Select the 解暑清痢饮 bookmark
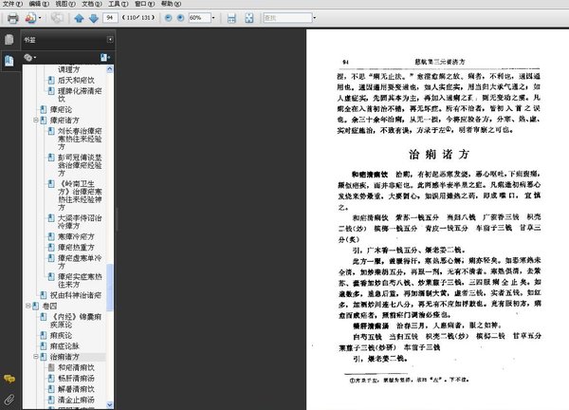569x410 pixels. 76,389
